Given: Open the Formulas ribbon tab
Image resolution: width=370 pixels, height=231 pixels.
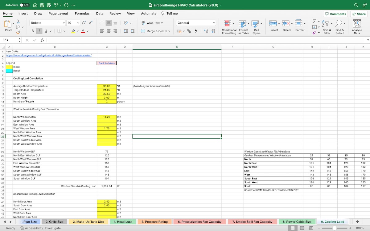Looking at the screenshot, I should coord(82,14).
